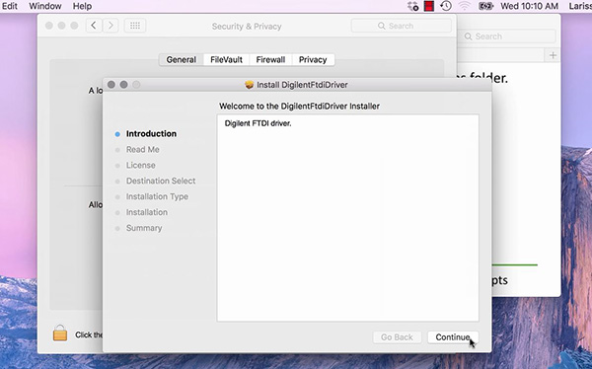Click the battery status icon

(x=485, y=6)
